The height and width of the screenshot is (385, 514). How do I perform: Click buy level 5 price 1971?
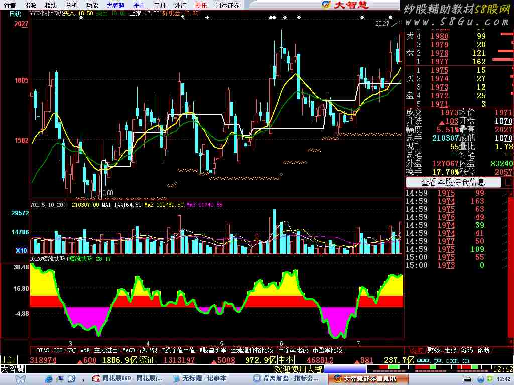[x=439, y=104]
